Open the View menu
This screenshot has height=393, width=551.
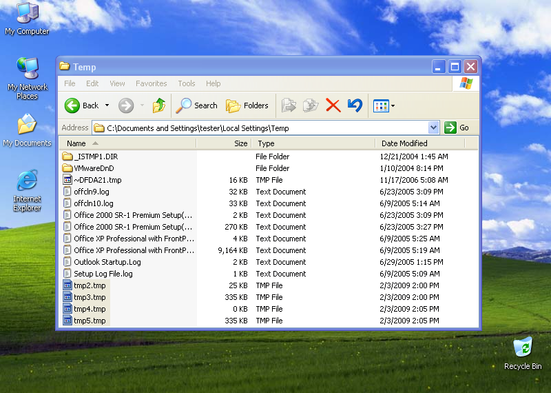(117, 83)
